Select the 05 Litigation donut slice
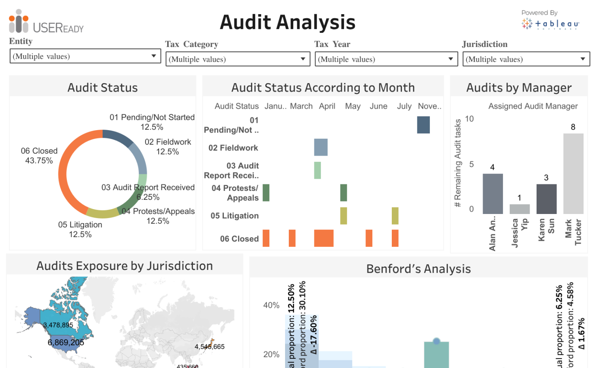597x368 pixels. (101, 213)
